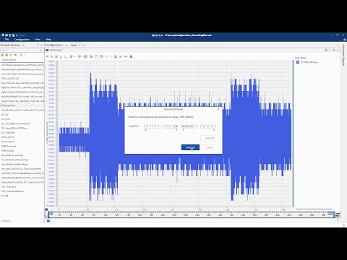Click the blue info circle above timeline

pyautogui.click(x=46, y=209)
